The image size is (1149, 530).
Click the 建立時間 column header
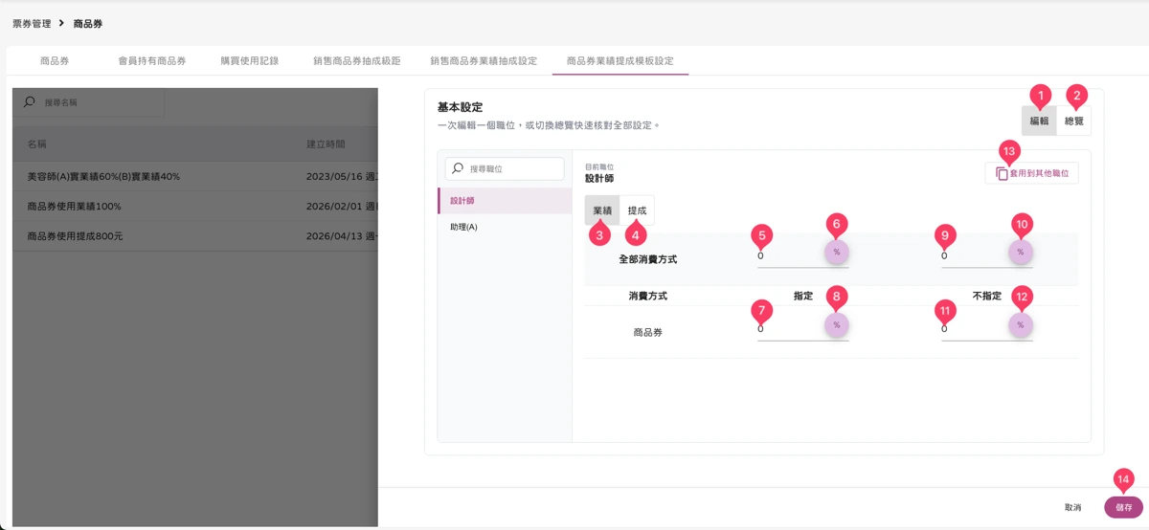pyautogui.click(x=326, y=144)
